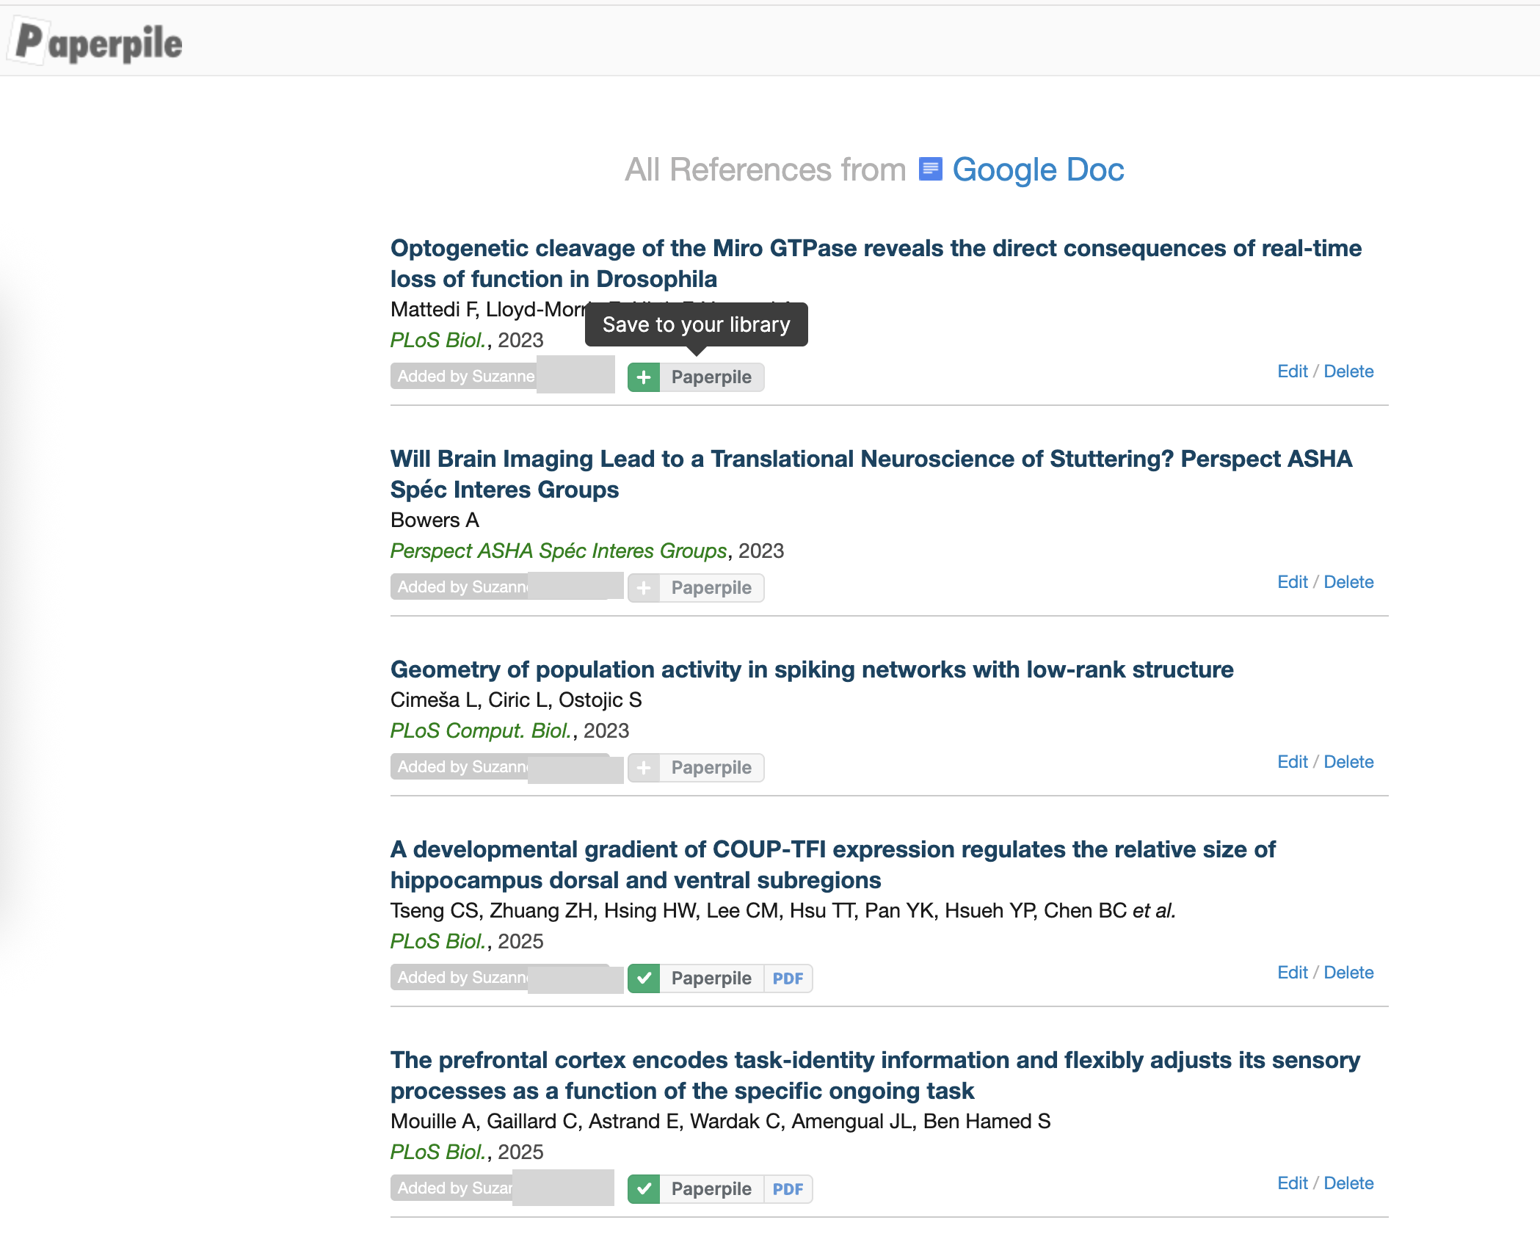This screenshot has height=1242, width=1540.
Task: Open the Google Doc link in heading
Action: (1037, 170)
